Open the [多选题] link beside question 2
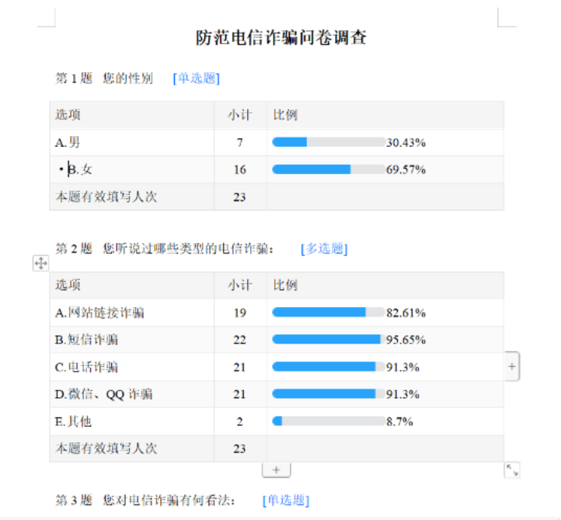The height and width of the screenshot is (520, 561). tap(324, 249)
